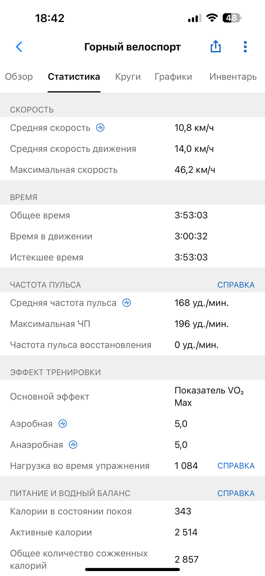Tap the Wi-Fi icon in status bar

[212, 18]
